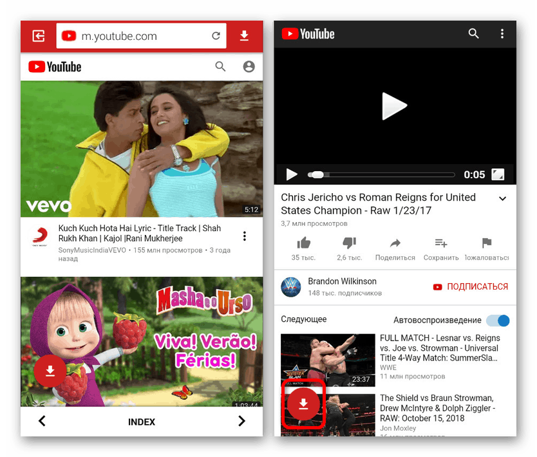The height and width of the screenshot is (457, 537).
Task: Reload the page with the refresh icon
Action: pos(216,35)
